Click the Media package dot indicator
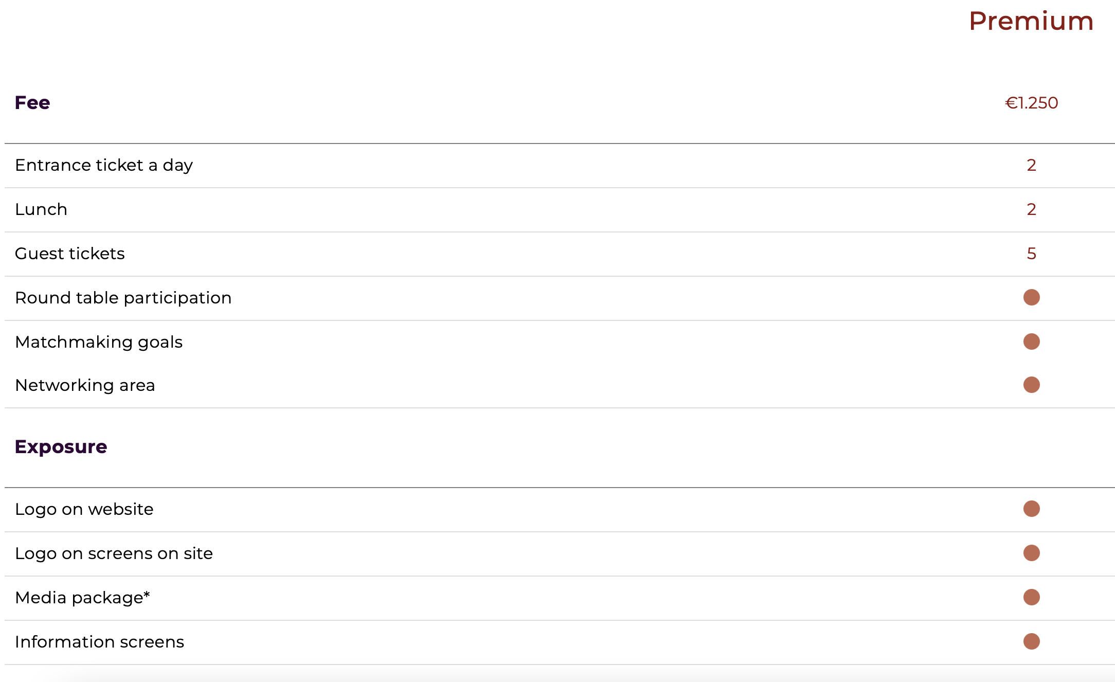Viewport: 1115px width, 682px height. [1031, 597]
